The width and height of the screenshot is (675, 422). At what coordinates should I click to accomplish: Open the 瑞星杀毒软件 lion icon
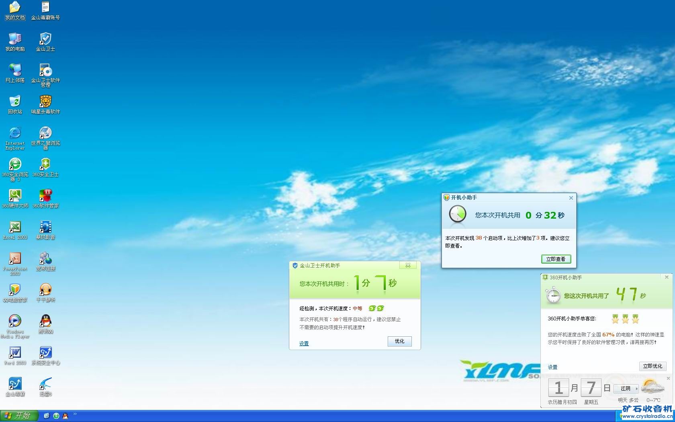tap(45, 102)
